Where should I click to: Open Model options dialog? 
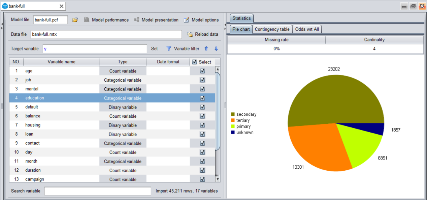point(201,20)
